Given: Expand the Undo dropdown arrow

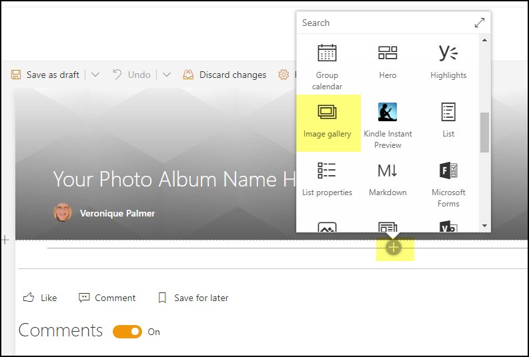Looking at the screenshot, I should 167,75.
